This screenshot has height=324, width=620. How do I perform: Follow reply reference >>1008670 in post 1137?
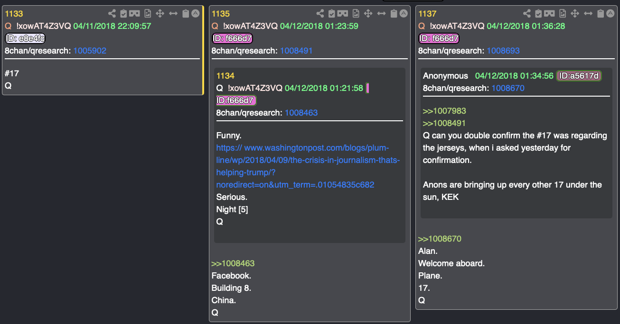coord(440,239)
